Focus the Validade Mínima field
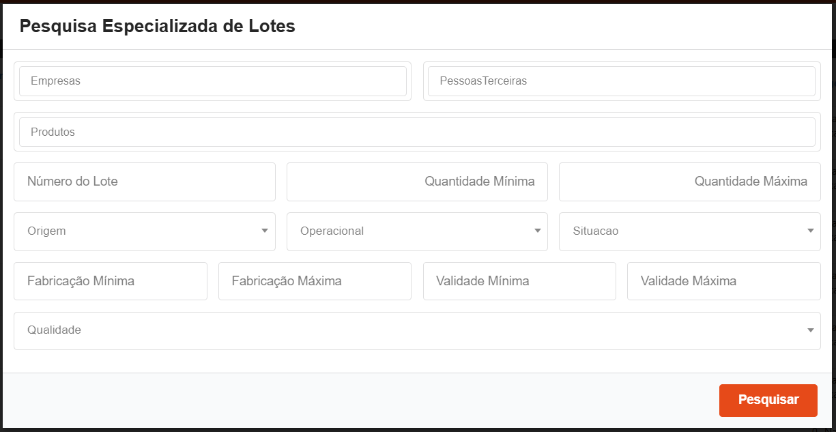 (x=519, y=281)
